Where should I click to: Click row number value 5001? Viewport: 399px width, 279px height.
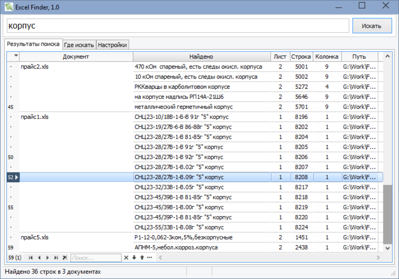click(302, 67)
